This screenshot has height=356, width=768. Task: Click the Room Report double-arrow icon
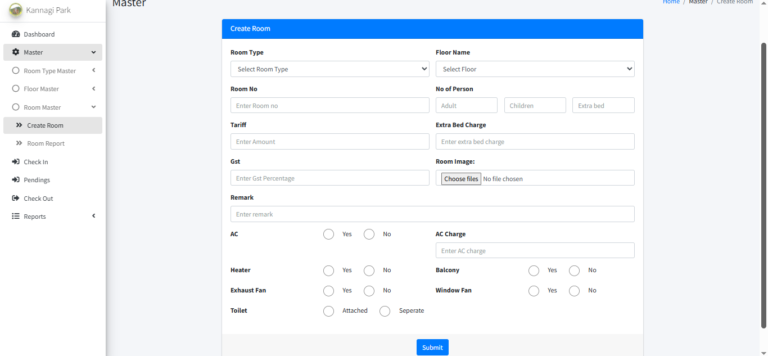[19, 143]
